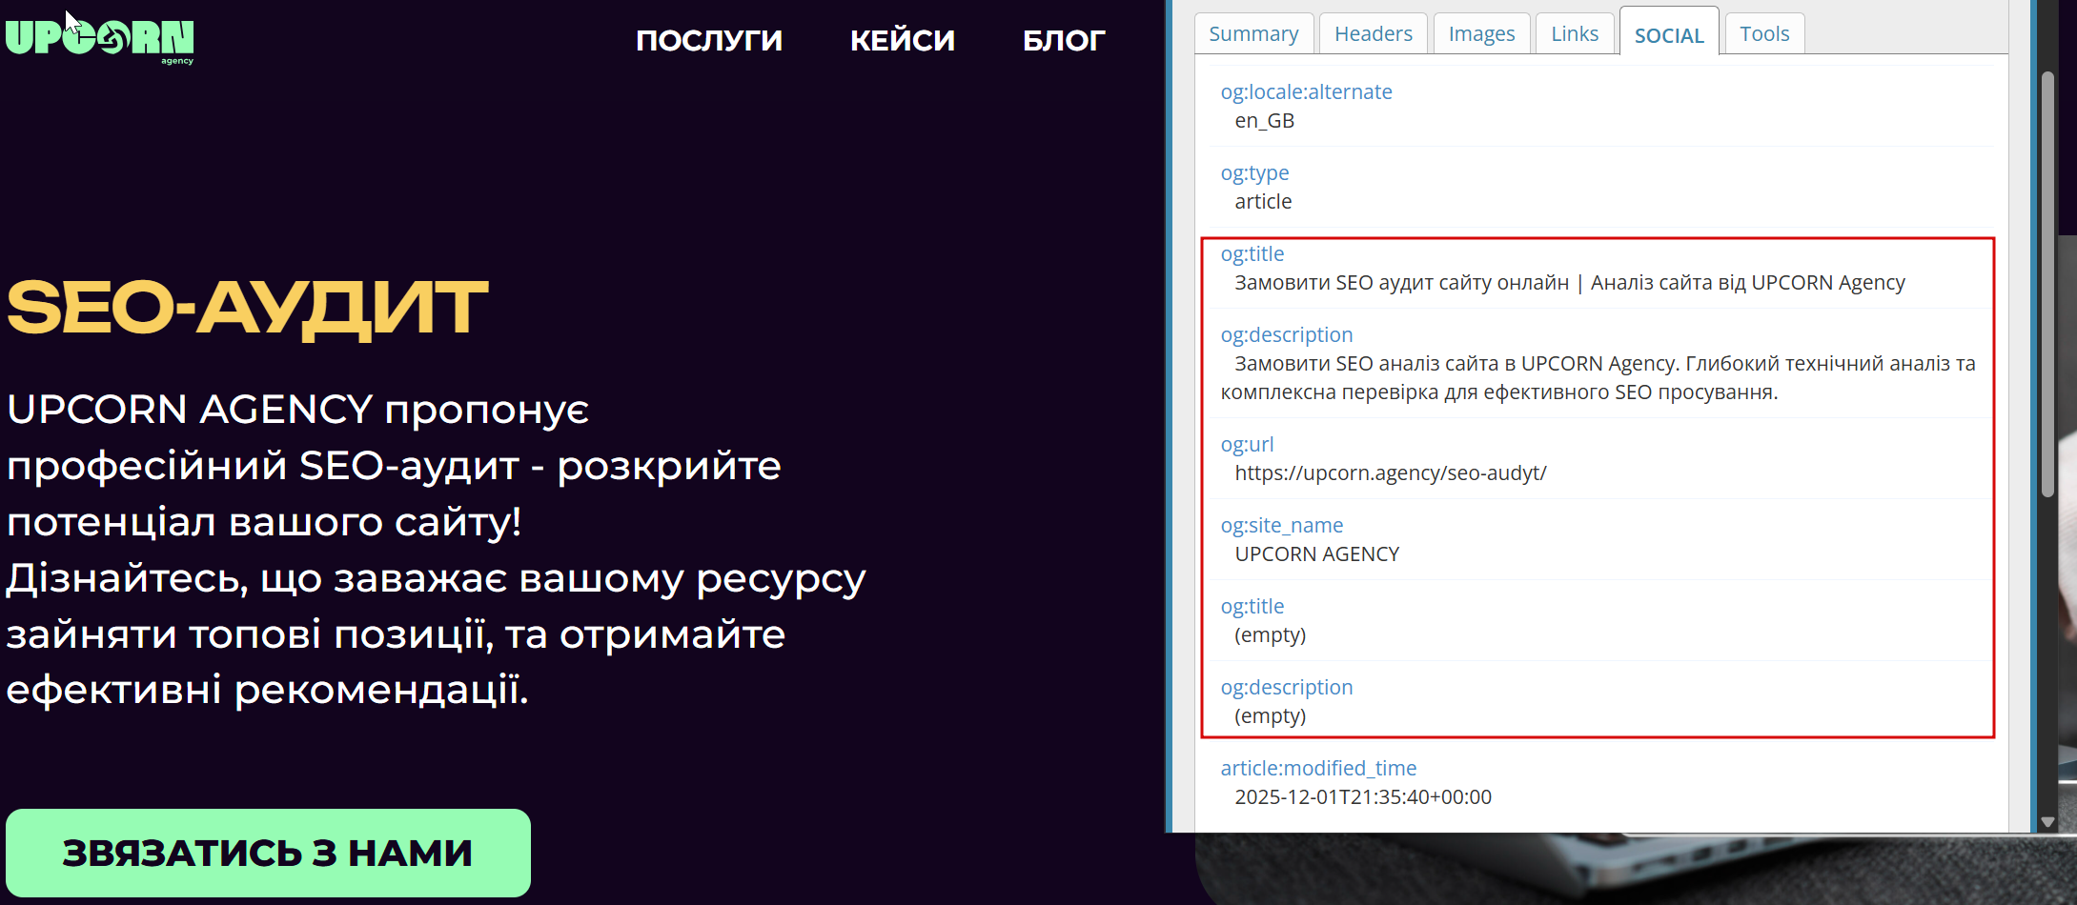Switch to the Headers tab

coord(1374,34)
